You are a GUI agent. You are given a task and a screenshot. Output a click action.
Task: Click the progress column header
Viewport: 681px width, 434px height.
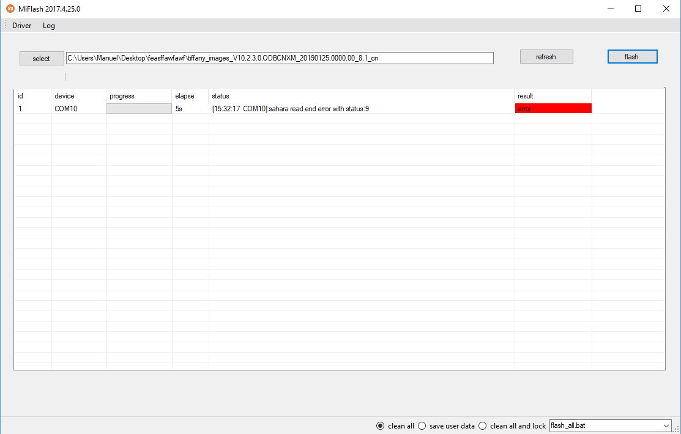click(x=139, y=96)
